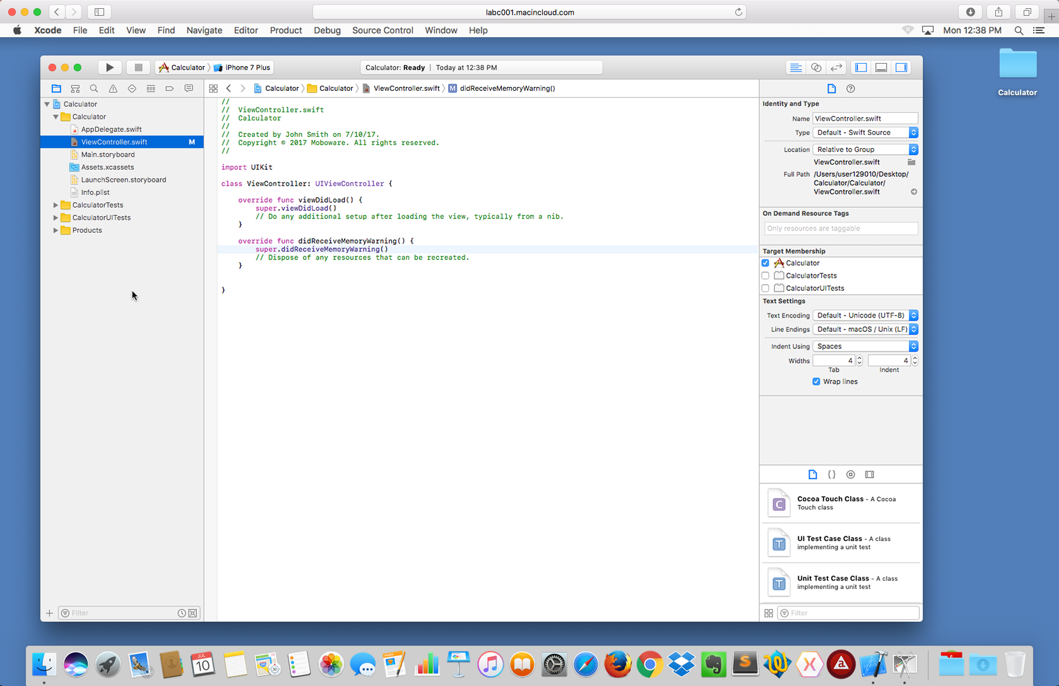
Task: Uncheck Calculator target membership
Action: point(766,263)
